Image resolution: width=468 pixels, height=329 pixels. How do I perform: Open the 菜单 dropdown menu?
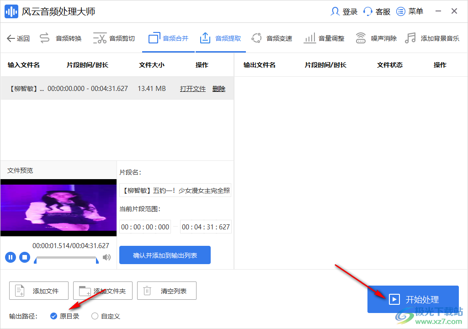pos(409,11)
